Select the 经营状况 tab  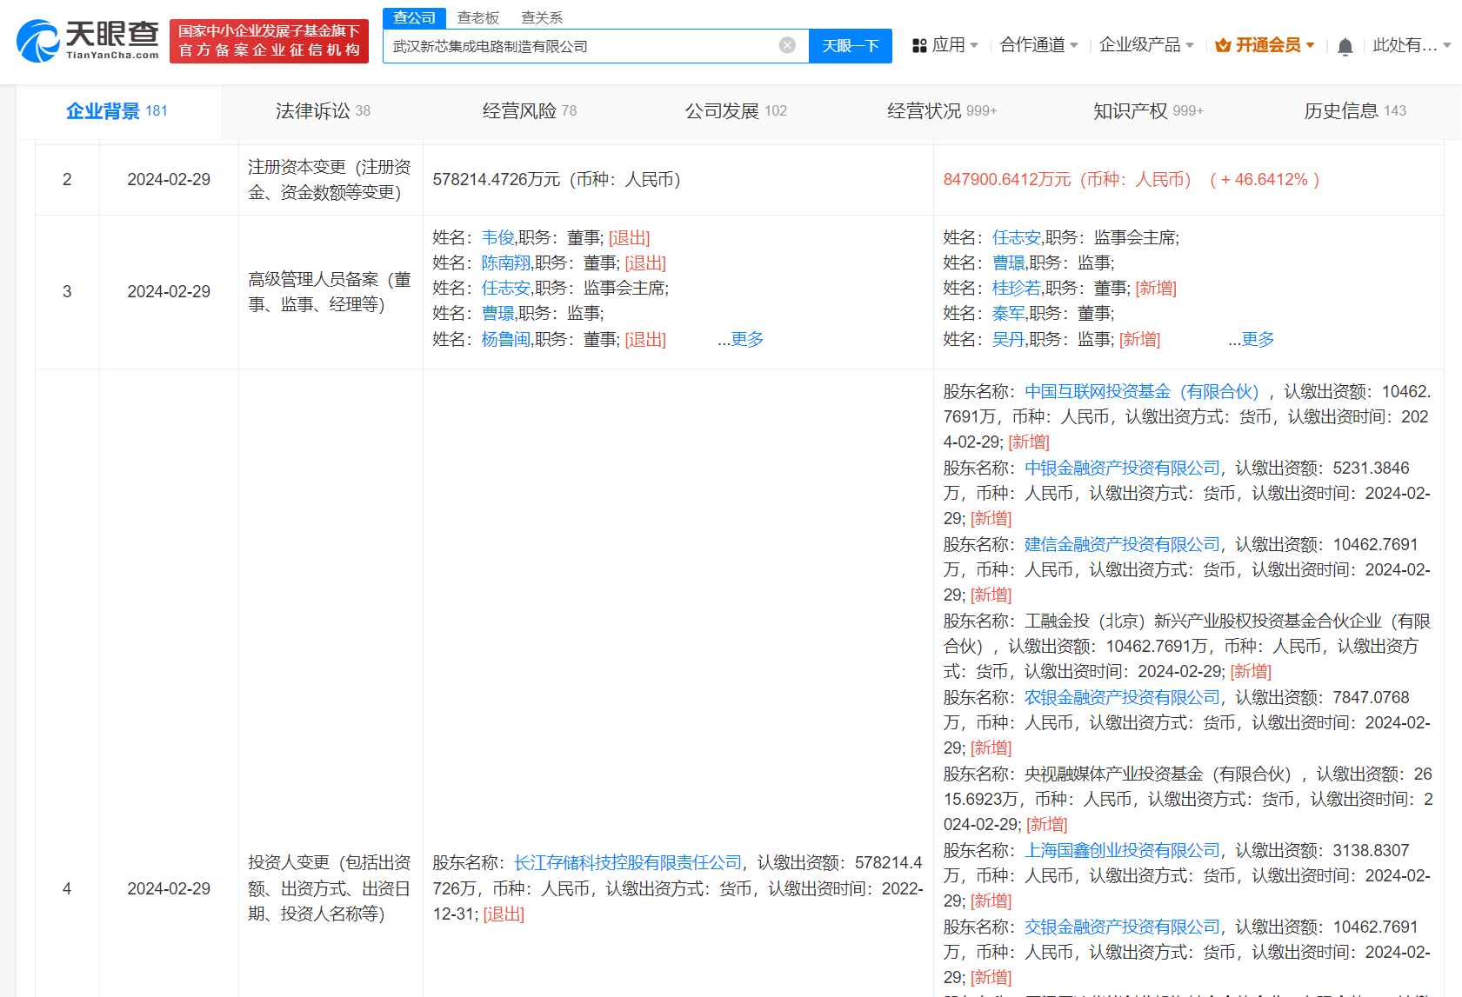[x=942, y=111]
